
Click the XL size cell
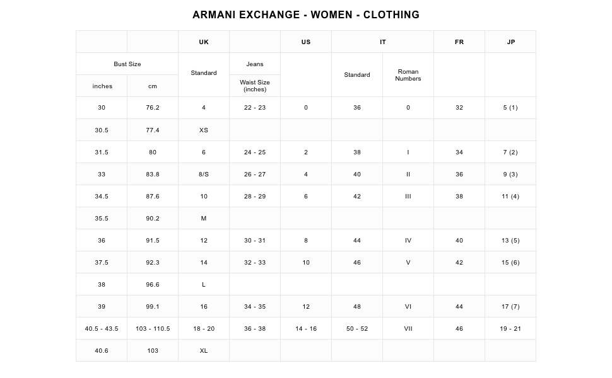point(203,351)
